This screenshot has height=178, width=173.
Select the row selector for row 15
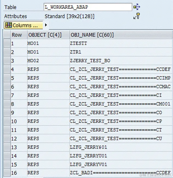(x=7, y=164)
